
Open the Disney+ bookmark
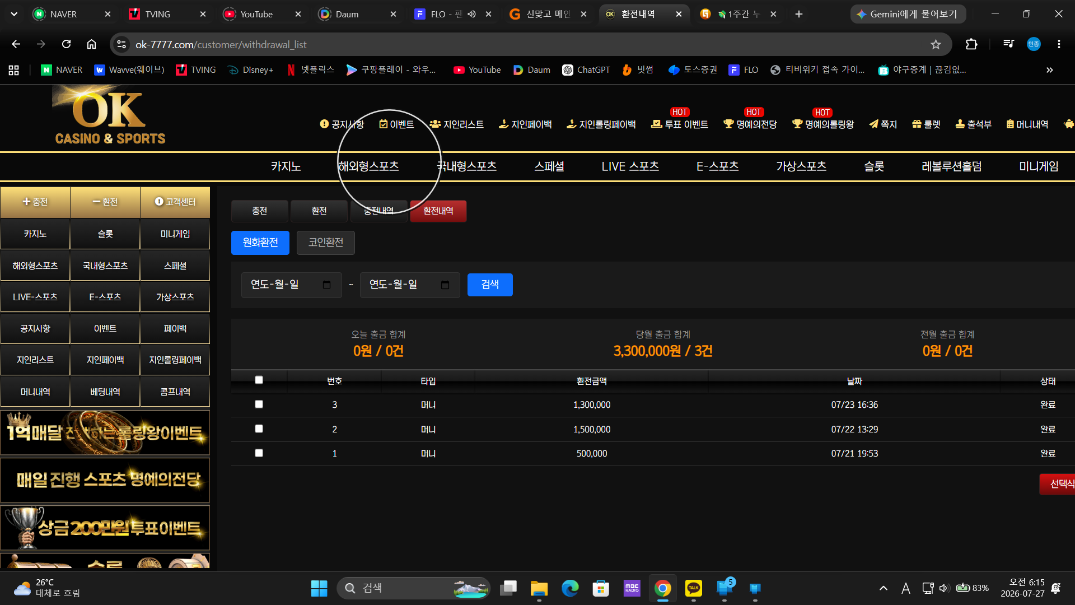coord(251,70)
